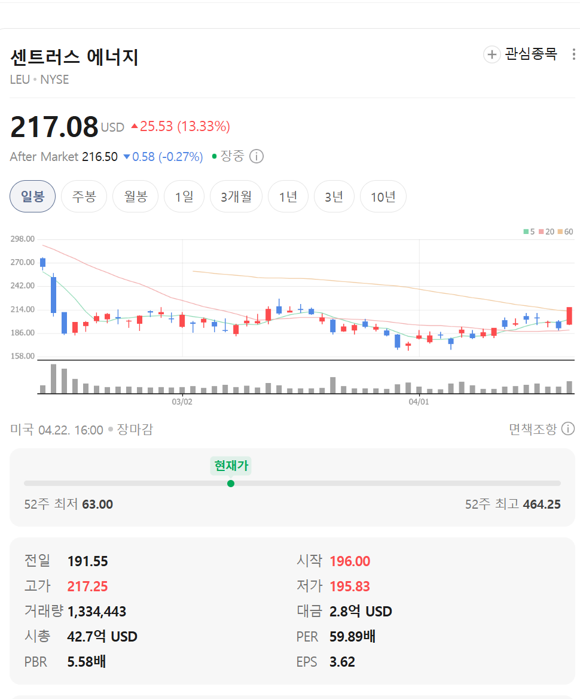
Task: Click the 전일 value 191.55
Action: [x=88, y=561]
